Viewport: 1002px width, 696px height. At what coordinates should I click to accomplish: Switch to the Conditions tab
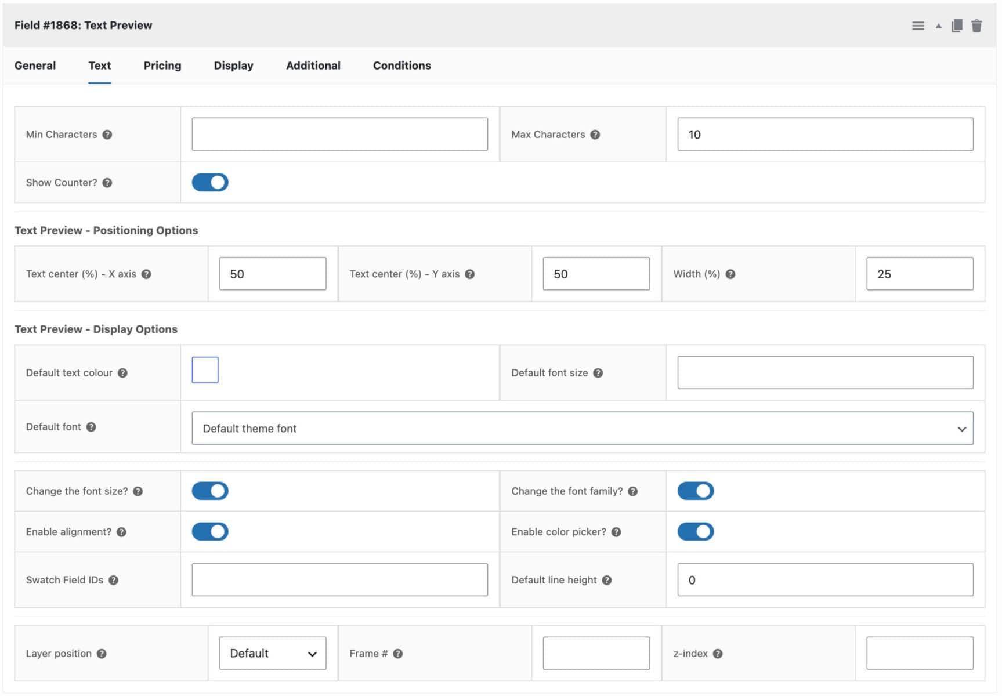coord(402,66)
